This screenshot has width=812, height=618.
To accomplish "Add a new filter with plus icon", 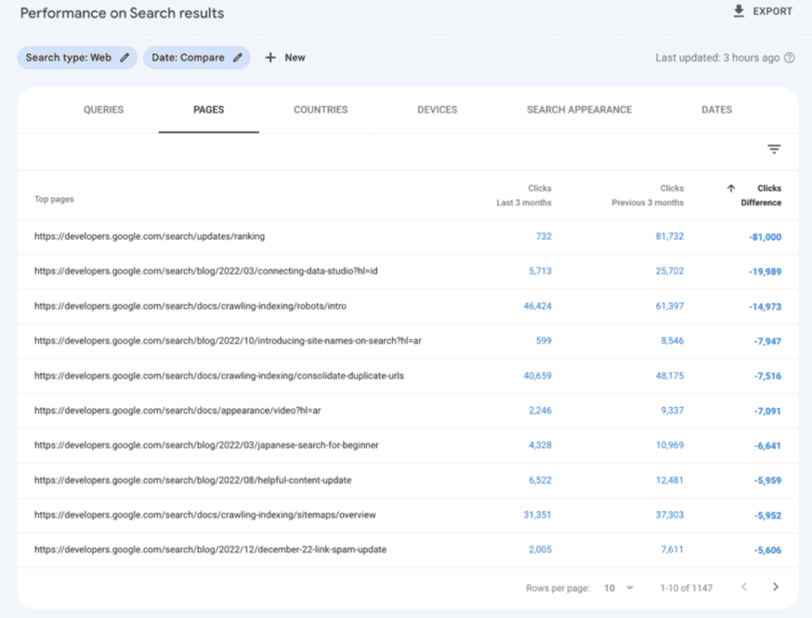I will coord(270,57).
